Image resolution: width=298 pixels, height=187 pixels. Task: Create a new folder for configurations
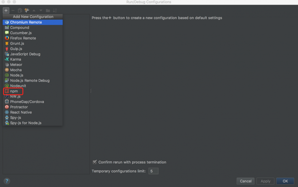pos(48,10)
